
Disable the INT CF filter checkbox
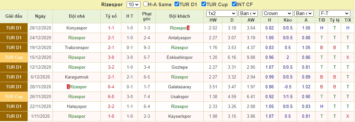(x=234, y=4)
